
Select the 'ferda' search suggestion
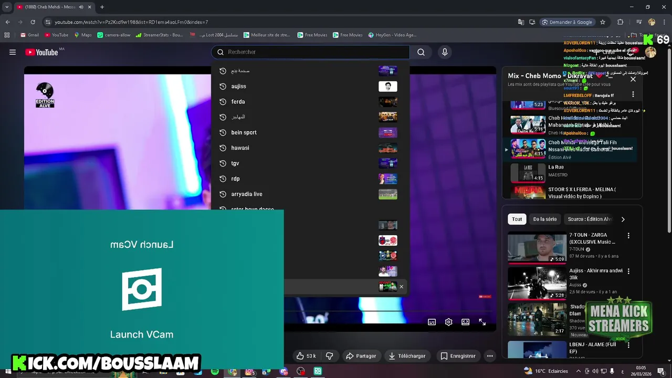(x=310, y=102)
